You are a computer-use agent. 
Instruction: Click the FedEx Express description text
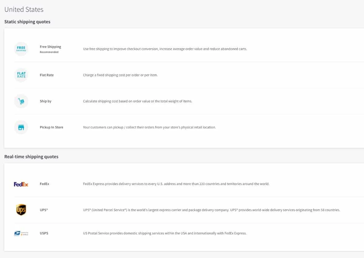[x=176, y=184]
